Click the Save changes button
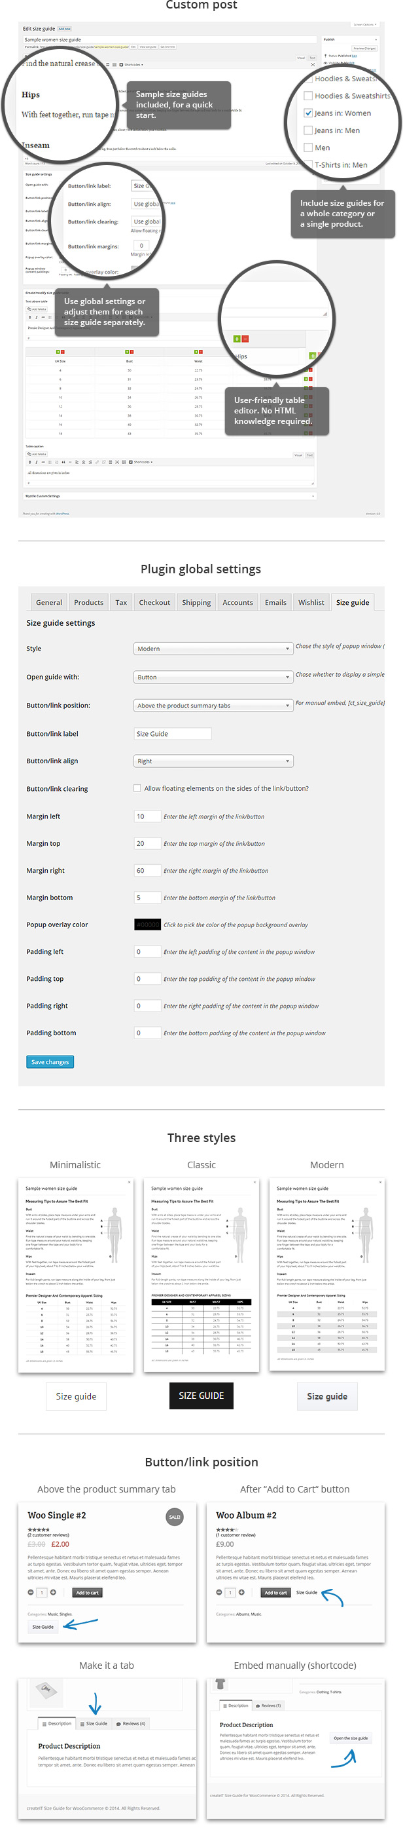Screen dimensions: 403x1828 (x=50, y=1062)
